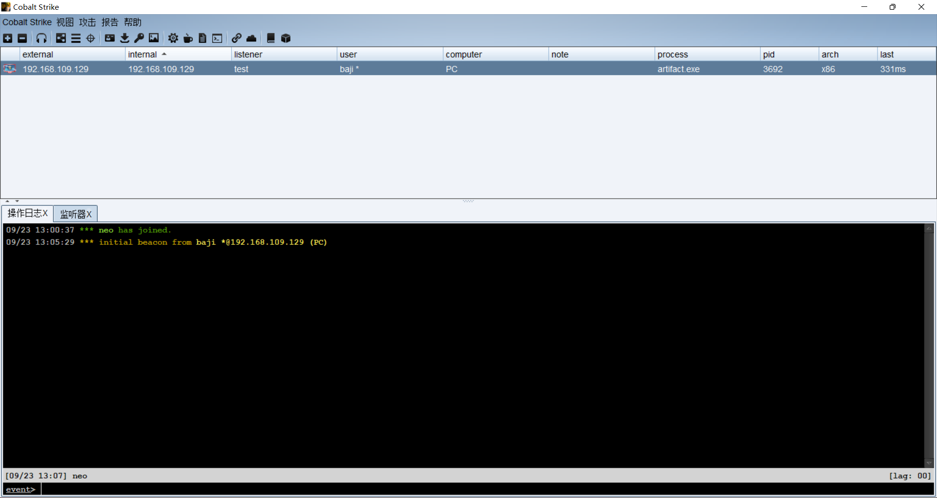Open the 报告 menu
The width and height of the screenshot is (937, 498).
[x=110, y=22]
